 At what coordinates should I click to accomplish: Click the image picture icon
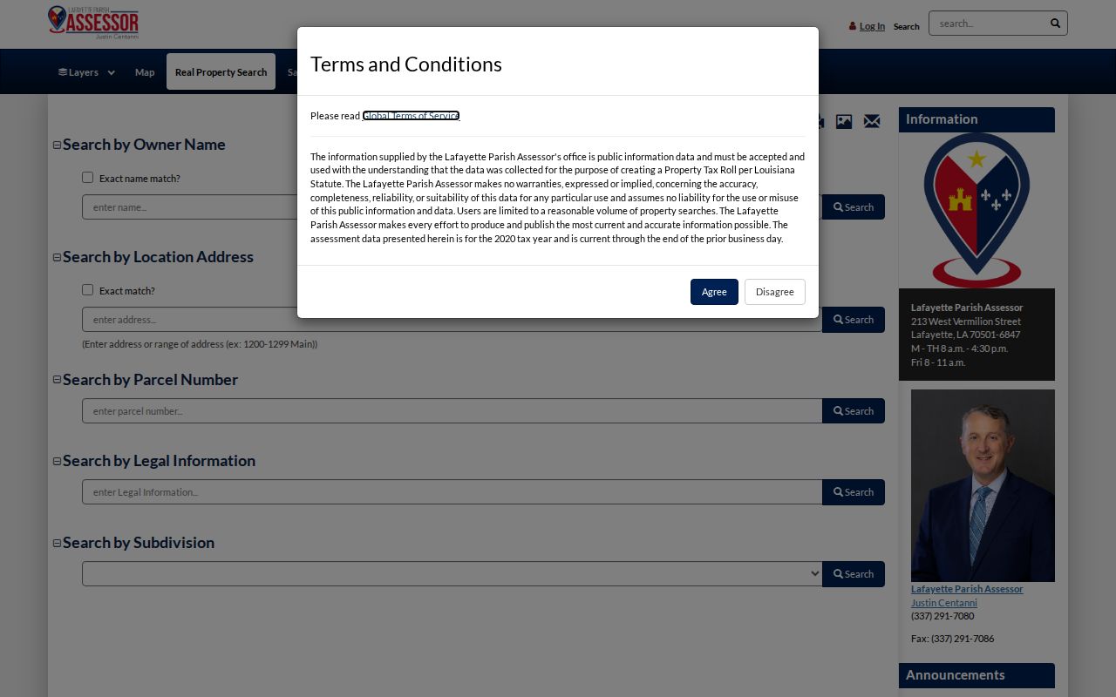coord(844,121)
